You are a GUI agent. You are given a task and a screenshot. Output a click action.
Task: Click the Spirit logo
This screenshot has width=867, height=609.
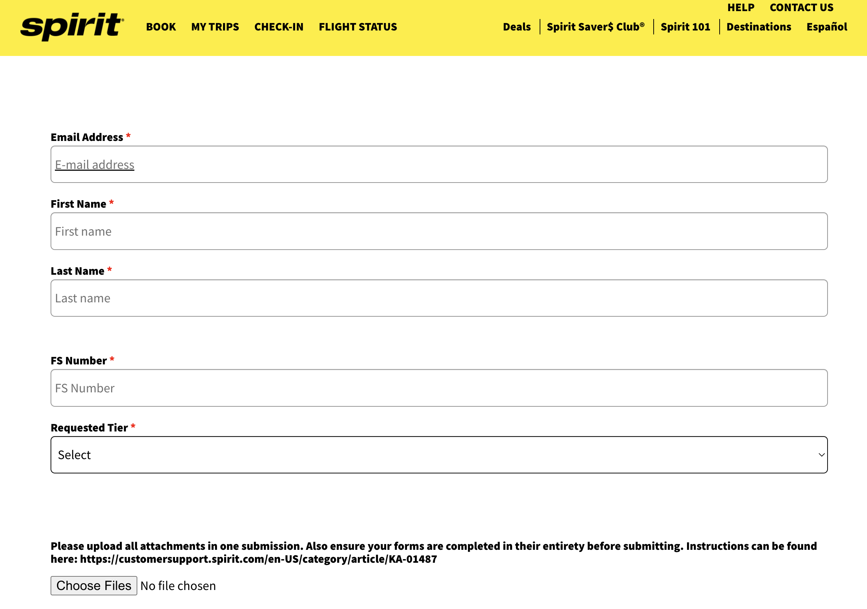pyautogui.click(x=72, y=27)
